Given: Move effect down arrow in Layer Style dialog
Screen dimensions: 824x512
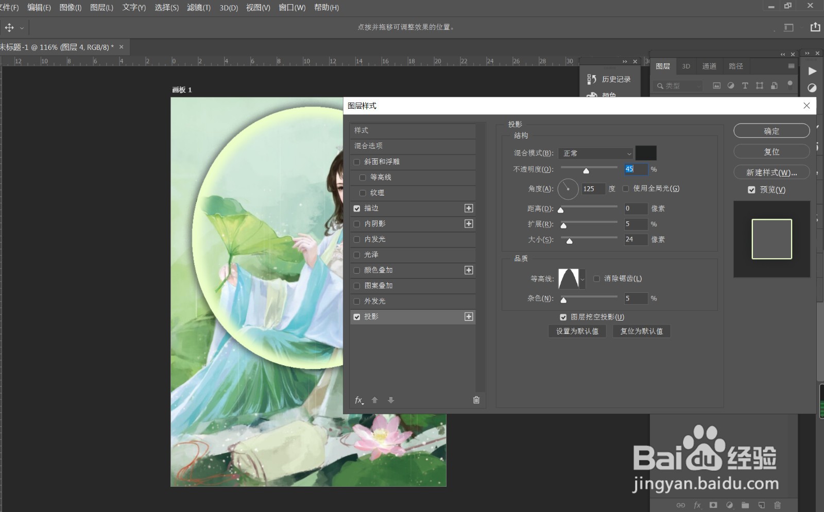Looking at the screenshot, I should (391, 400).
